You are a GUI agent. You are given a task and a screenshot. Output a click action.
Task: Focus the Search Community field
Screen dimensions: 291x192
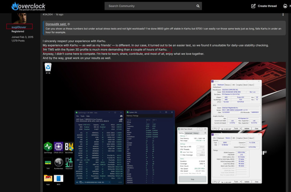(153, 6)
